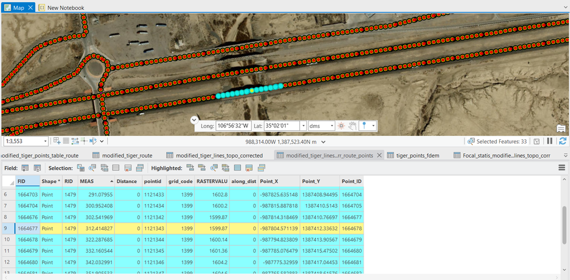570x280 pixels.
Task: Select row 9 with FID 1664677
Action: point(6,228)
